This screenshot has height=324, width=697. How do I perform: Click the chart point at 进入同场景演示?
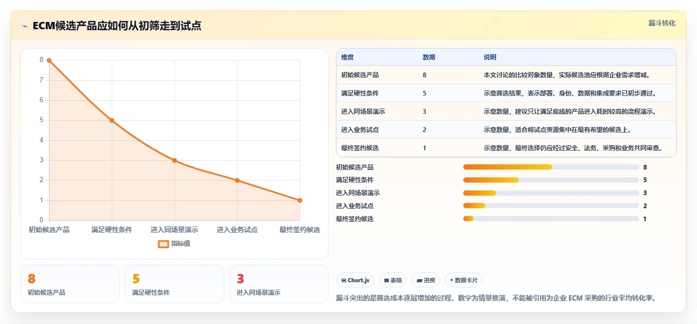coord(174,160)
